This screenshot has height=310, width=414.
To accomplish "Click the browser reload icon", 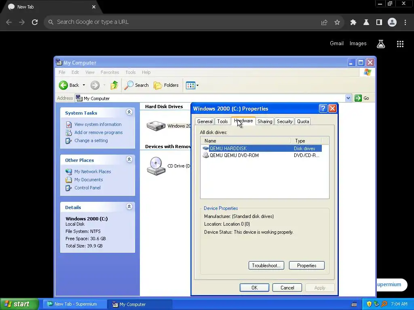I will point(35,22).
